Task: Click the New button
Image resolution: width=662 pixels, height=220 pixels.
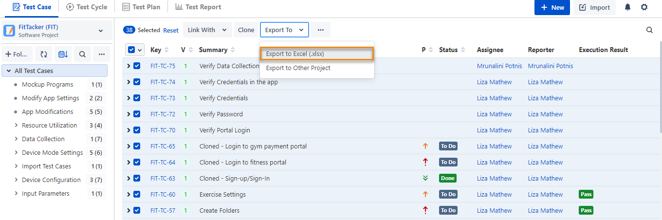Action: coord(552,7)
